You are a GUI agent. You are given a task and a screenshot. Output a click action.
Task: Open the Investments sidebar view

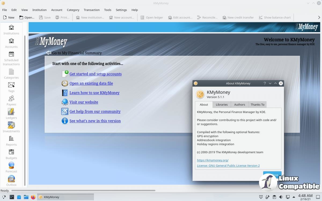11,127
